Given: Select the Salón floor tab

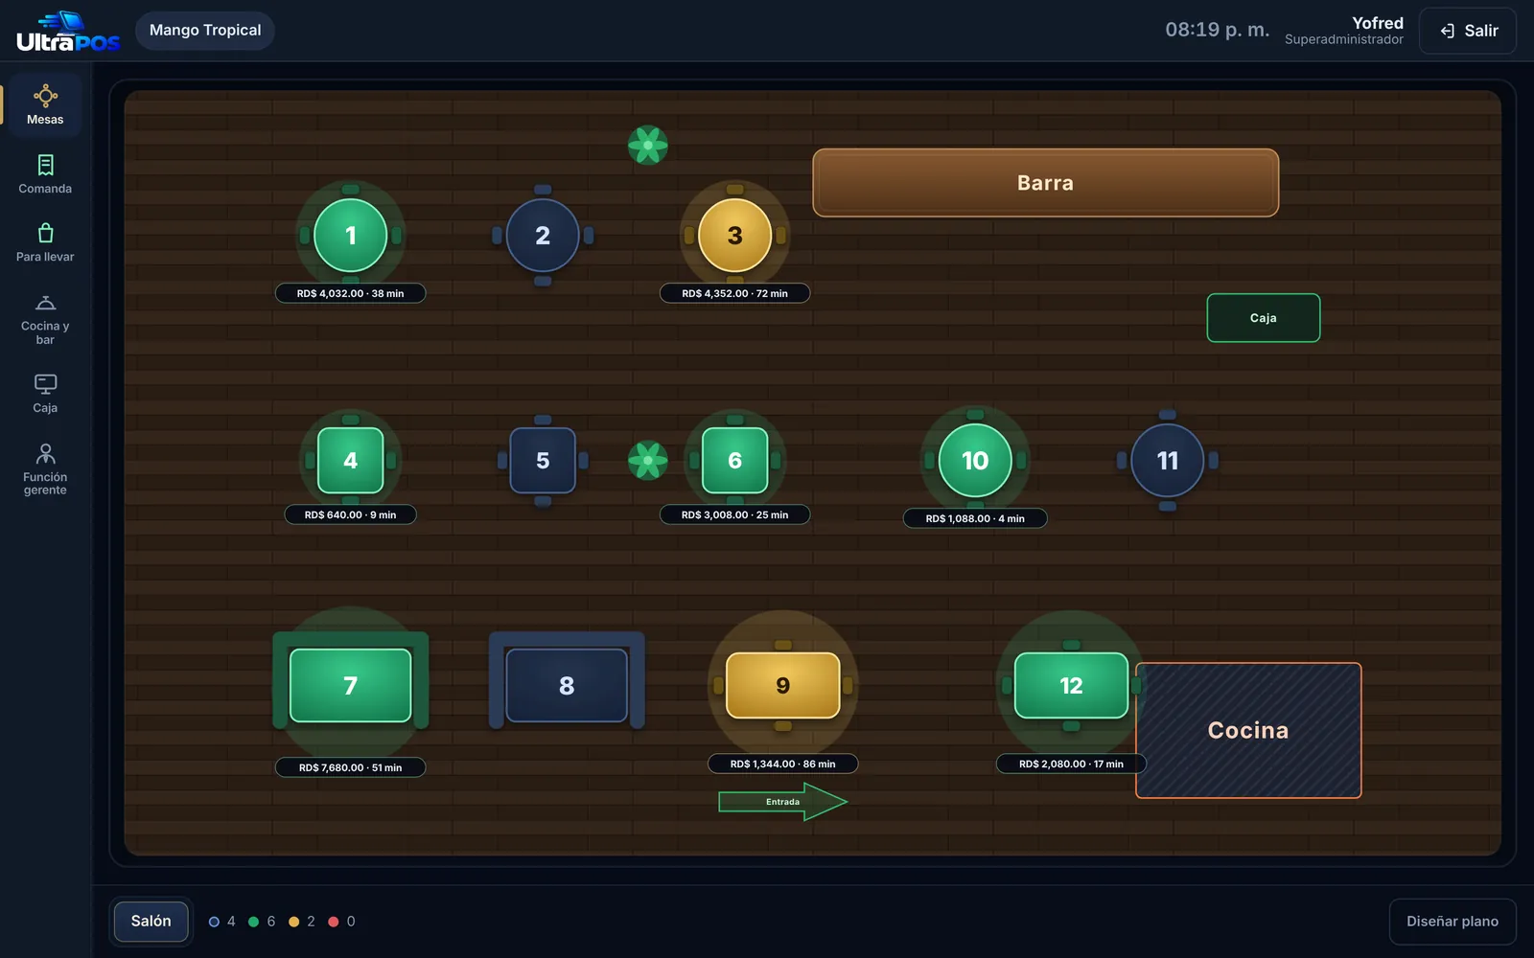Looking at the screenshot, I should [151, 921].
